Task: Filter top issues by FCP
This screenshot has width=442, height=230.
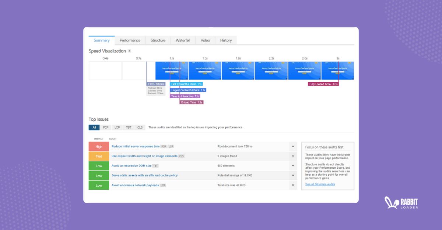Action: tap(106, 127)
